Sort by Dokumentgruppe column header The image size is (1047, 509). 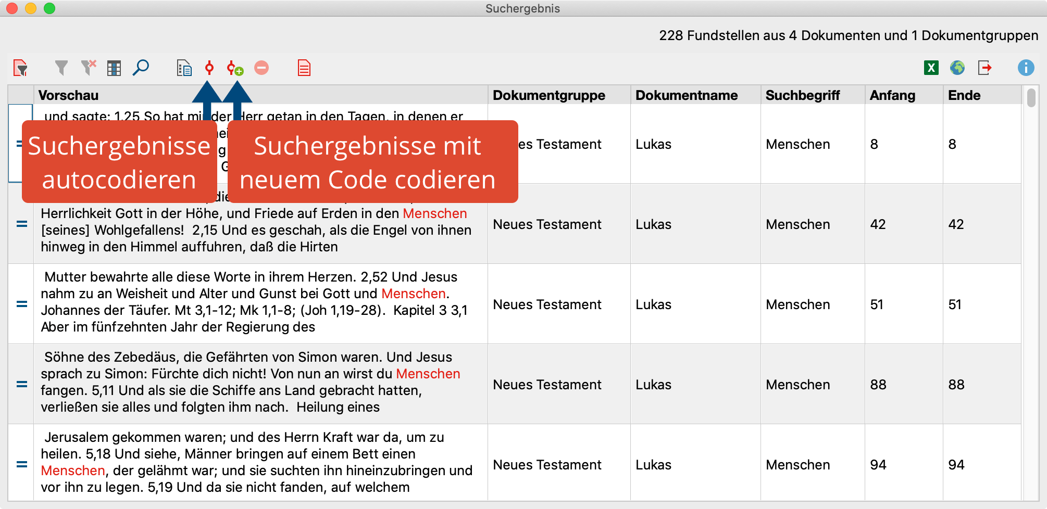click(x=559, y=95)
